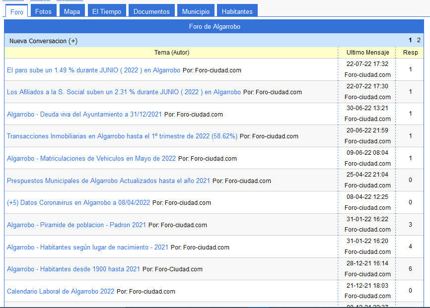
Task: Open the Mapa tab
Action: point(72,11)
